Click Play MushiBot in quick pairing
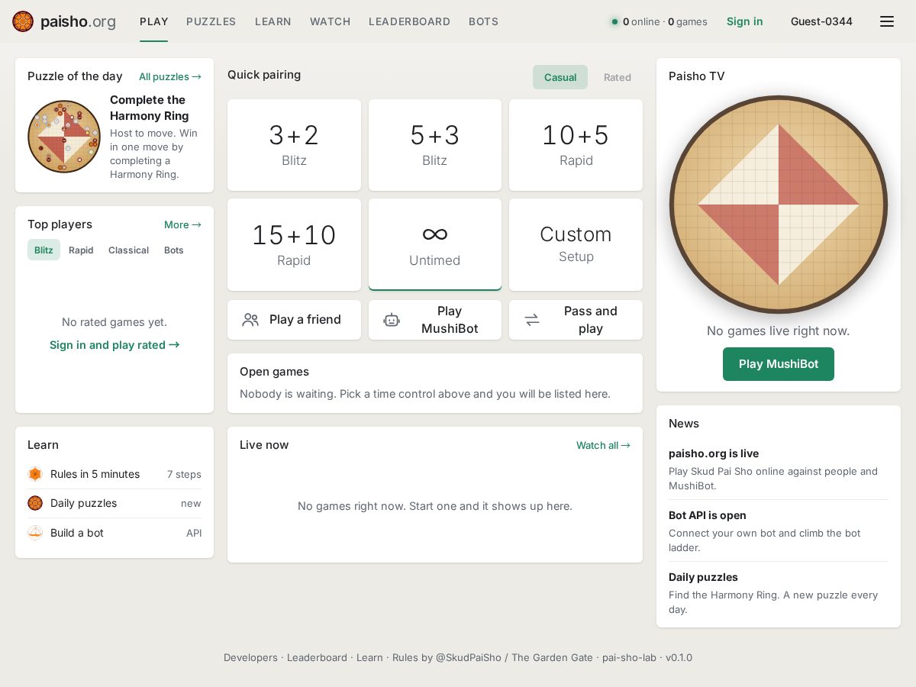Viewport: 916px width, 687px height. point(435,320)
